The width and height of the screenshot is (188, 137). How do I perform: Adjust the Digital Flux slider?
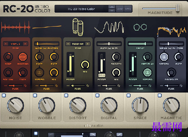pos(109,86)
